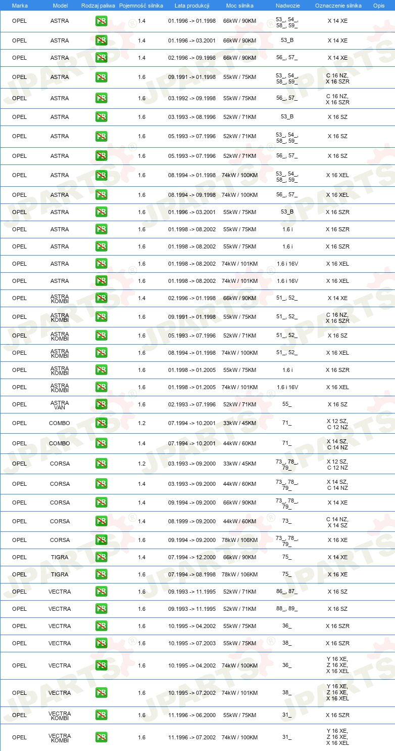Click the fuel icon in the Astra 09.1991 55kW 53_ row
The image size is (395, 751).
pyautogui.click(x=102, y=77)
